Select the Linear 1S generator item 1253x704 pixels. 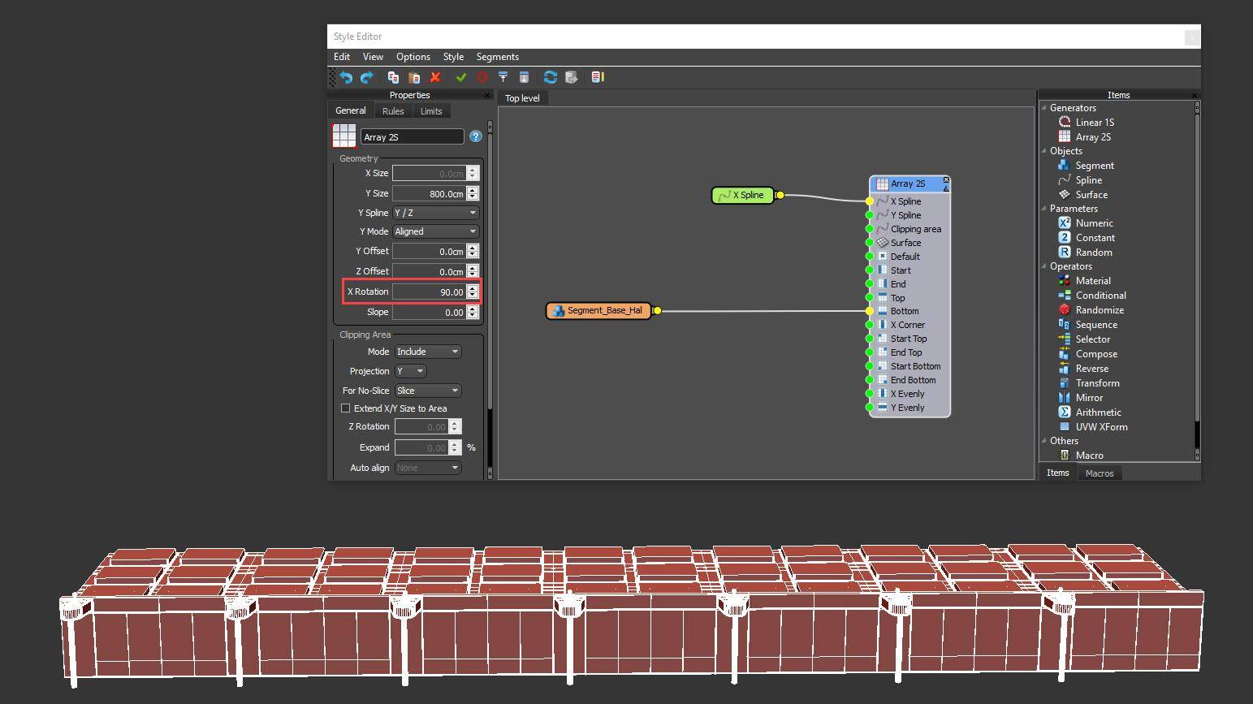point(1095,122)
